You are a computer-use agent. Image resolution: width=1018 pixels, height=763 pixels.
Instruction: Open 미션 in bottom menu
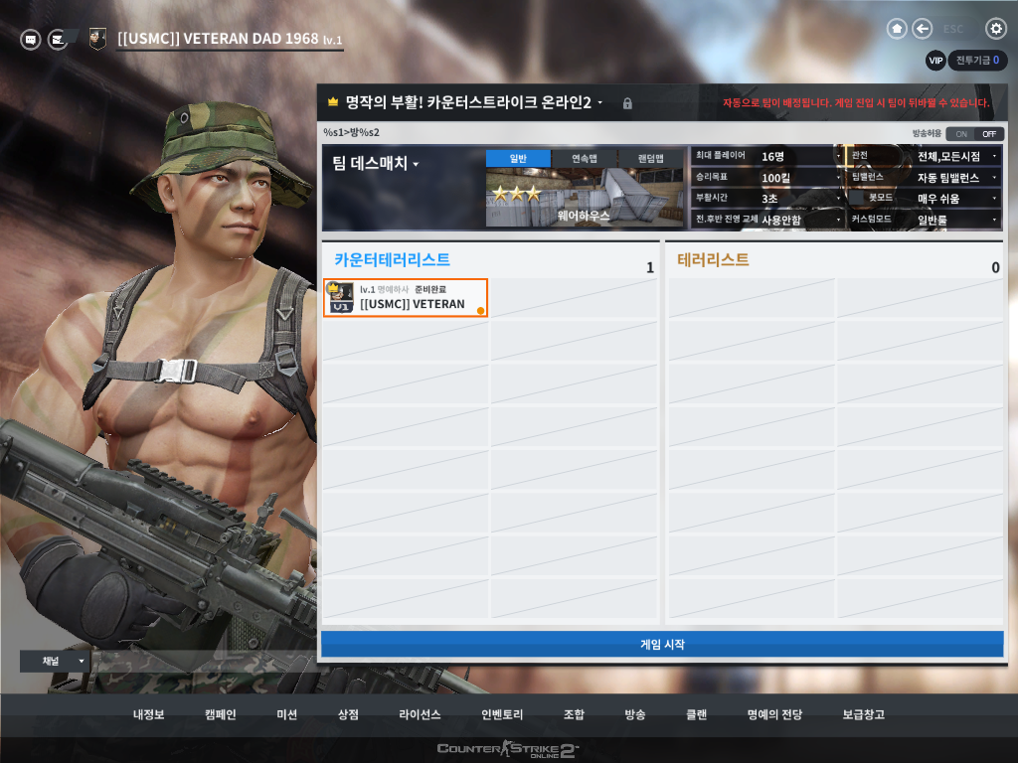pyautogui.click(x=287, y=714)
